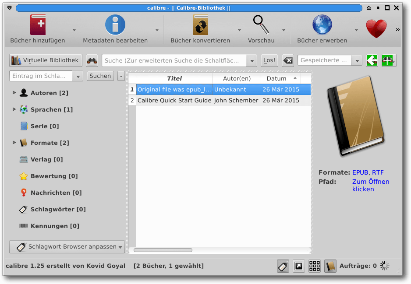Click the jobs spinner icon

[385, 266]
